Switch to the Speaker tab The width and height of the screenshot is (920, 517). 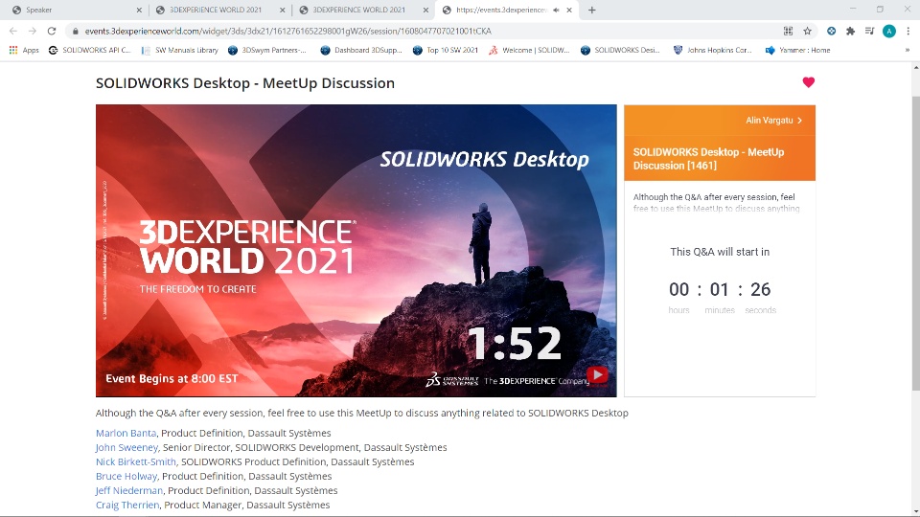coord(75,10)
